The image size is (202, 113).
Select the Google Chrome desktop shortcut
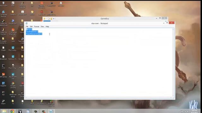(x=13, y=85)
